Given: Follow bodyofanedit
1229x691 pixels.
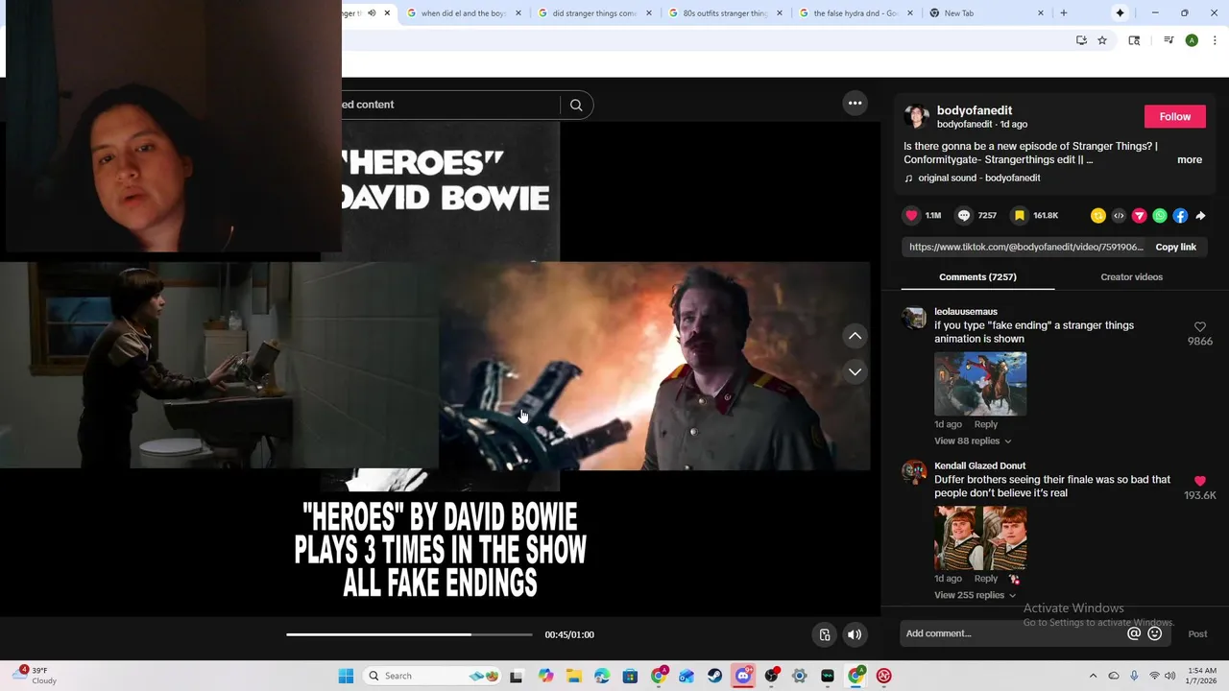Looking at the screenshot, I should tap(1174, 116).
